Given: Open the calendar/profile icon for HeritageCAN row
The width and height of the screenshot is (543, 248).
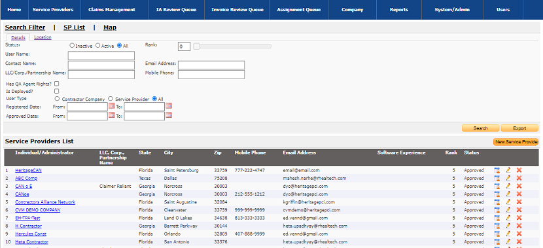Looking at the screenshot, I should click(497, 170).
